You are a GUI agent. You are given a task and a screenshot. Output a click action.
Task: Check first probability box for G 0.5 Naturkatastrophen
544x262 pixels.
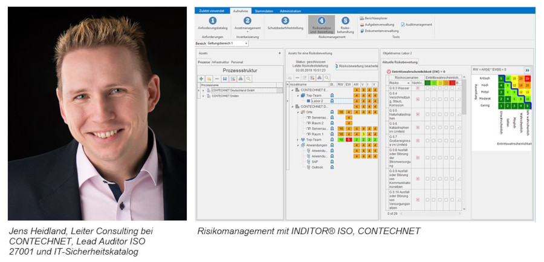tap(428, 114)
